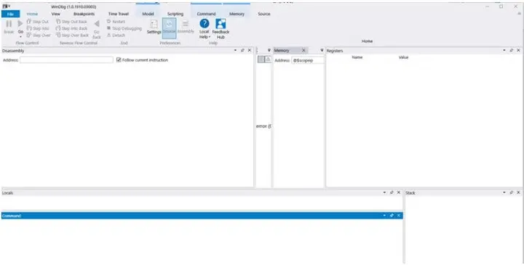This screenshot has width=524, height=265.
Task: Click the first toggle button in the narrow panel
Action: [261, 59]
